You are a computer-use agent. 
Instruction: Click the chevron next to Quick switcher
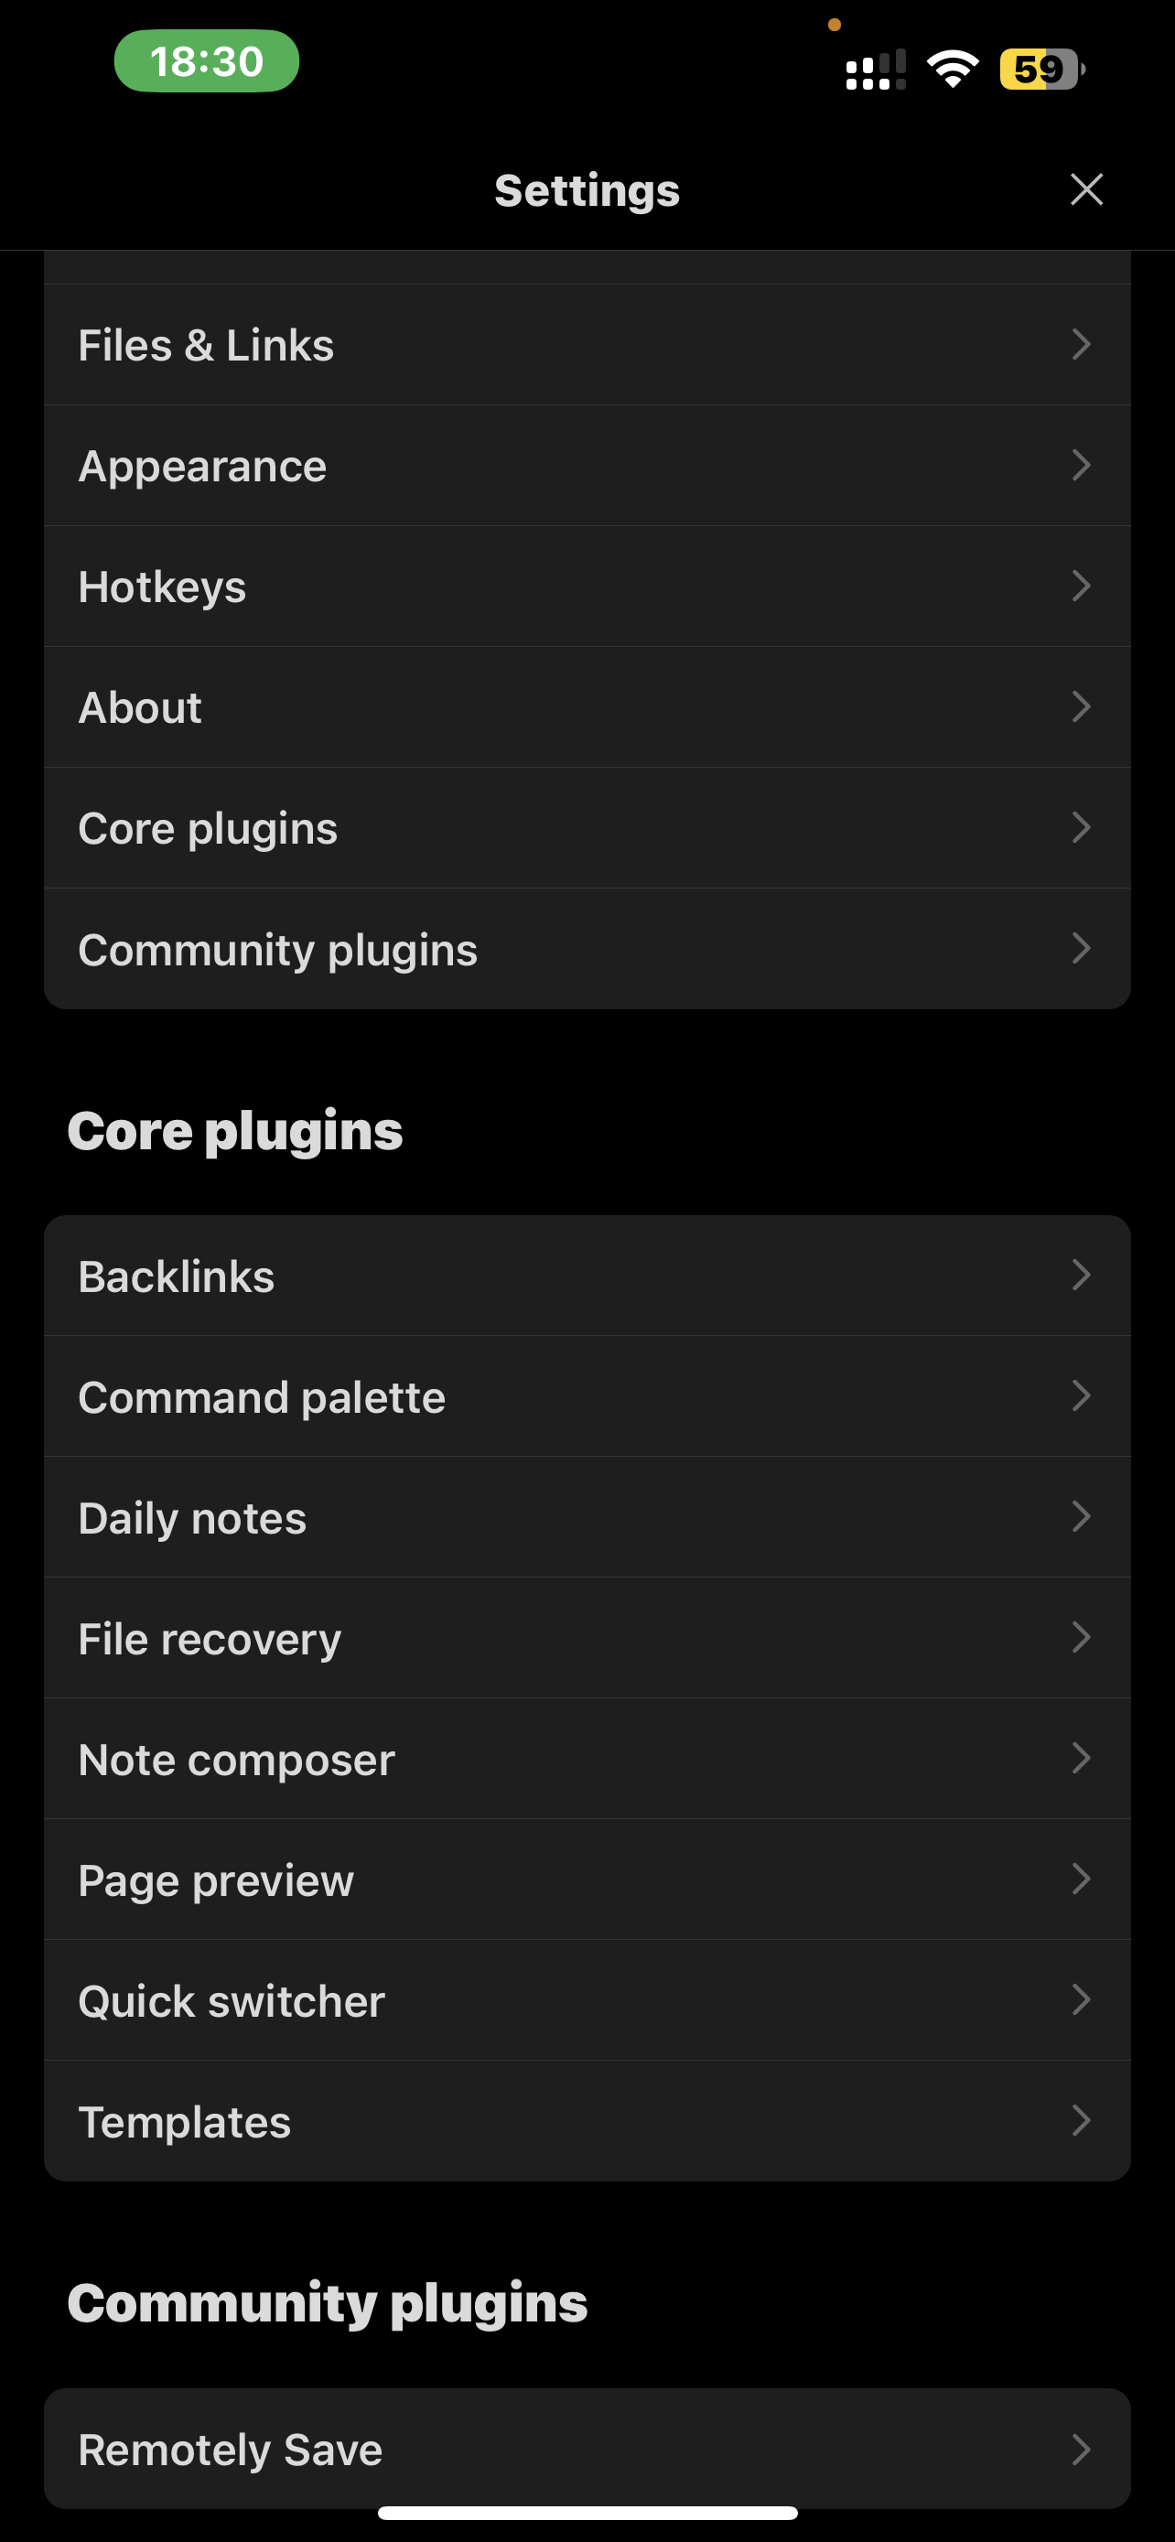coord(1083,2000)
